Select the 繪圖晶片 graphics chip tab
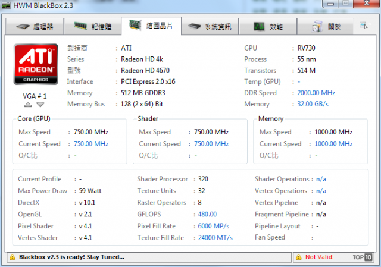The image size is (381, 267). (x=151, y=26)
